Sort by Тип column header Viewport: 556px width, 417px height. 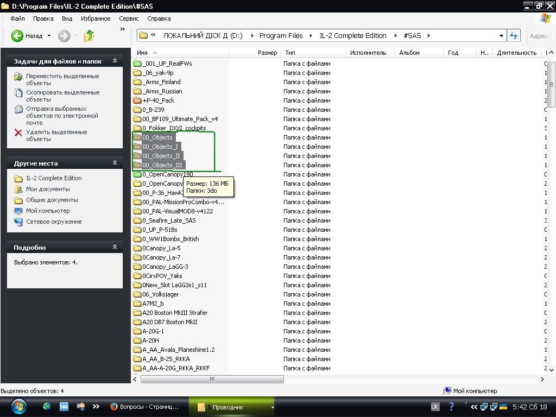(x=313, y=53)
